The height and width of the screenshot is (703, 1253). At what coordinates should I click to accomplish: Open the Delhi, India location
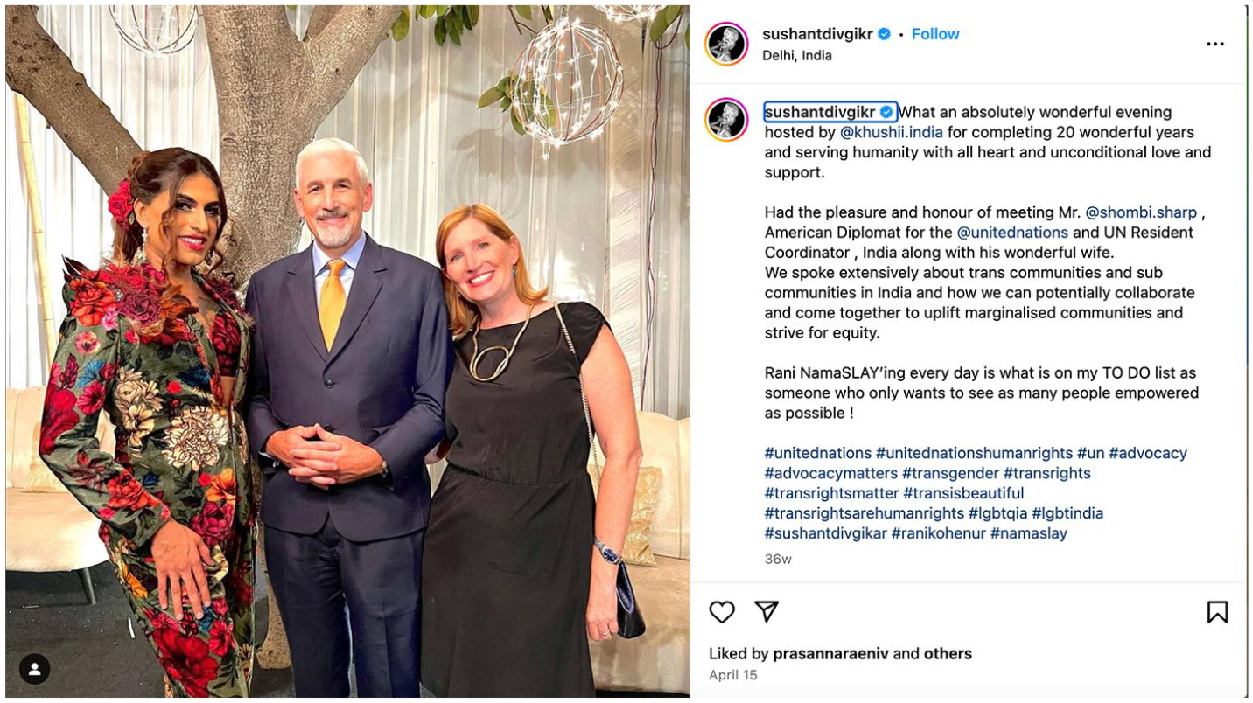pyautogui.click(x=796, y=55)
